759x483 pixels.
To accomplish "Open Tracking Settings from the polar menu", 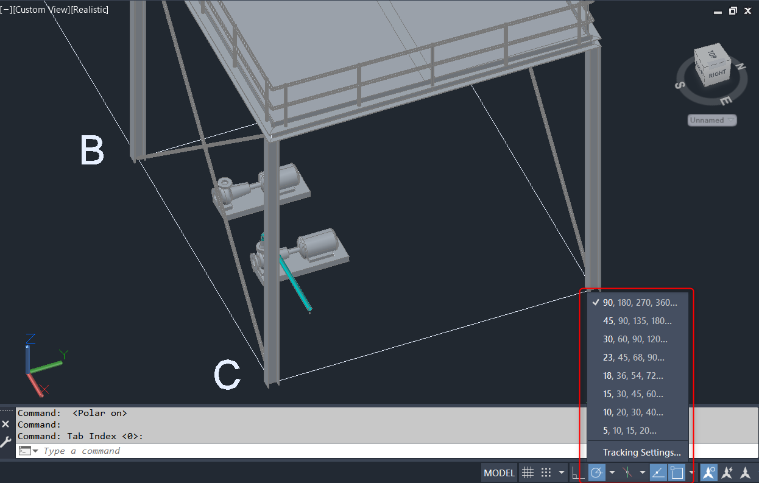I will tap(637, 453).
